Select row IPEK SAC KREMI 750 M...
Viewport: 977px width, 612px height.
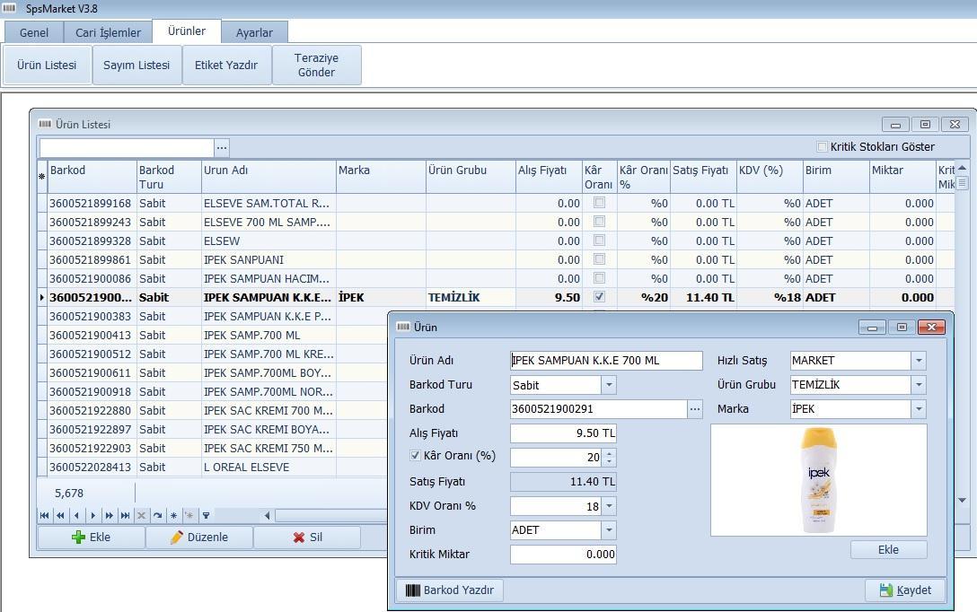point(212,449)
